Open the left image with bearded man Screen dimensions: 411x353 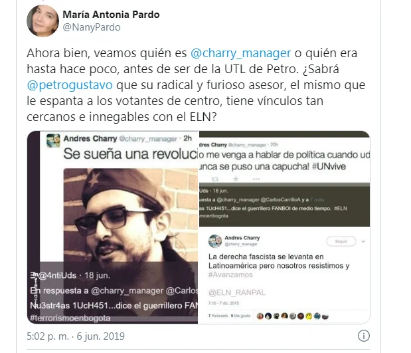113,227
